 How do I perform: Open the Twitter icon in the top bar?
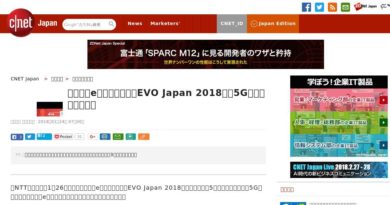tap(319, 7)
